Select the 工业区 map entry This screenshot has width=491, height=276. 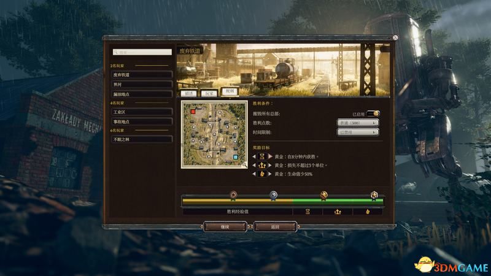[142, 112]
